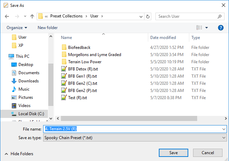This screenshot has height=161, width=229.
Task: Click the change view icon
Action: [x=199, y=28]
